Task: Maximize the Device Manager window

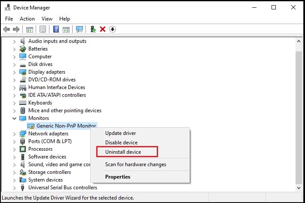Action: 274,7
